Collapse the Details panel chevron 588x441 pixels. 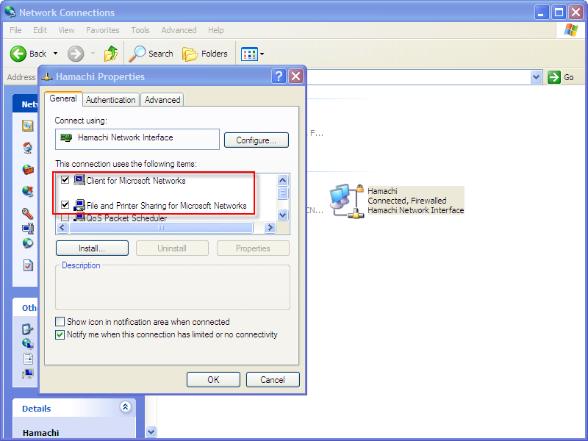(125, 407)
